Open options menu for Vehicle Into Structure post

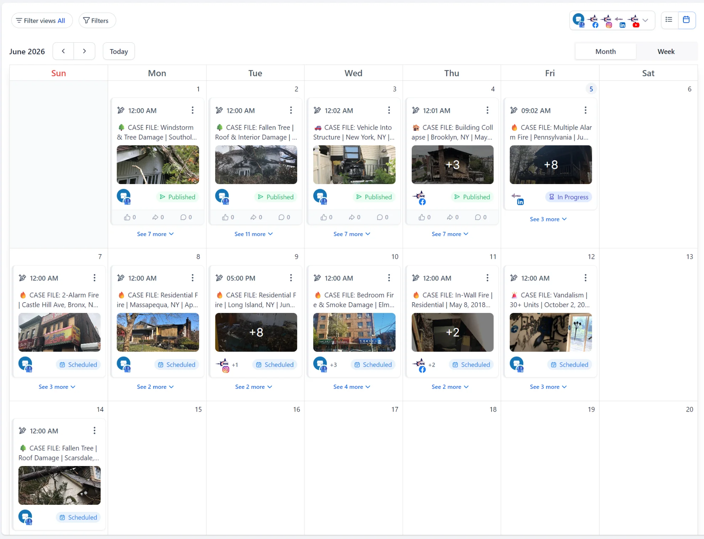(389, 110)
